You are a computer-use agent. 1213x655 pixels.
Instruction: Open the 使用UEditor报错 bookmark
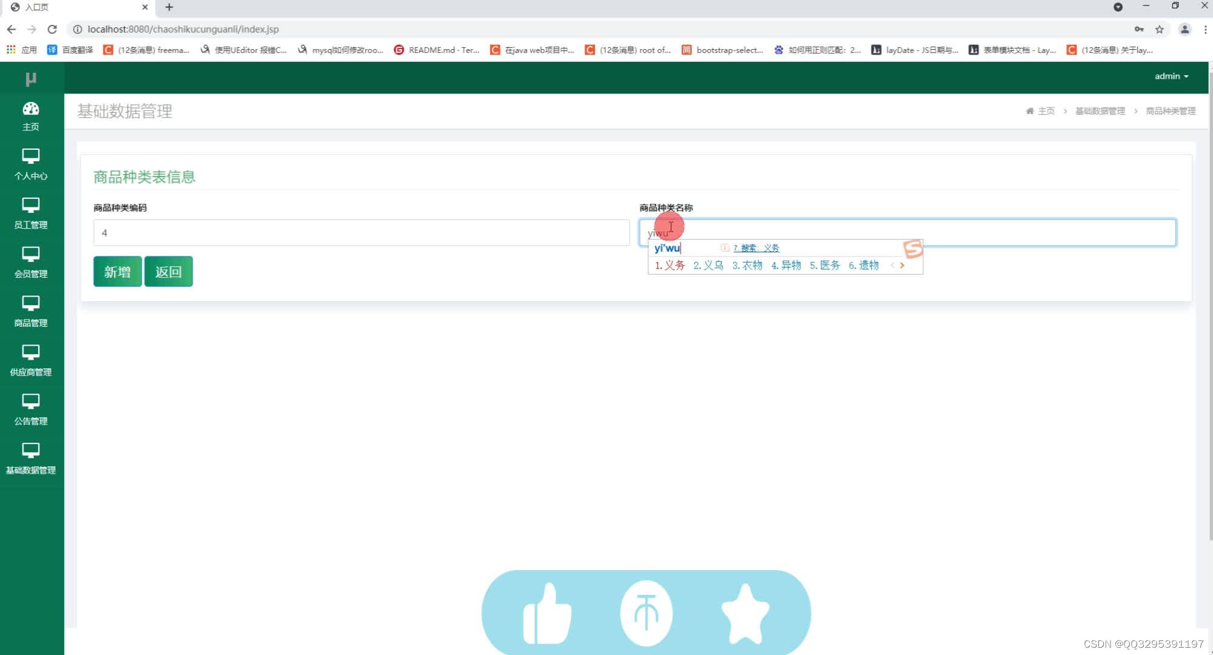243,50
